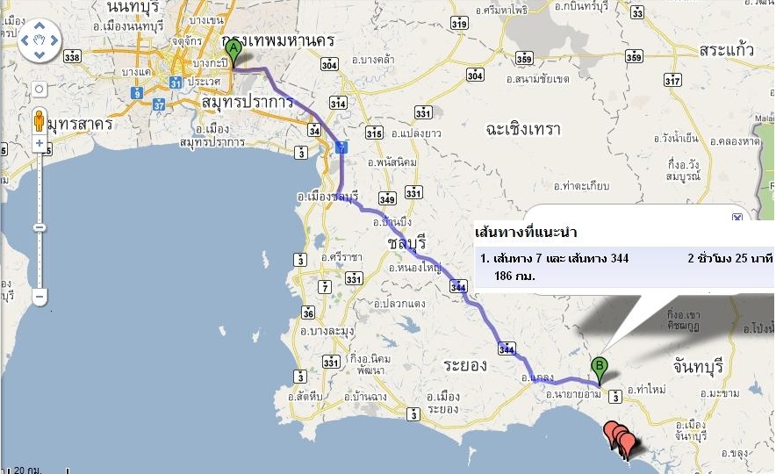
Task: Click the blue motorway 7 shield on route
Action: (341, 147)
